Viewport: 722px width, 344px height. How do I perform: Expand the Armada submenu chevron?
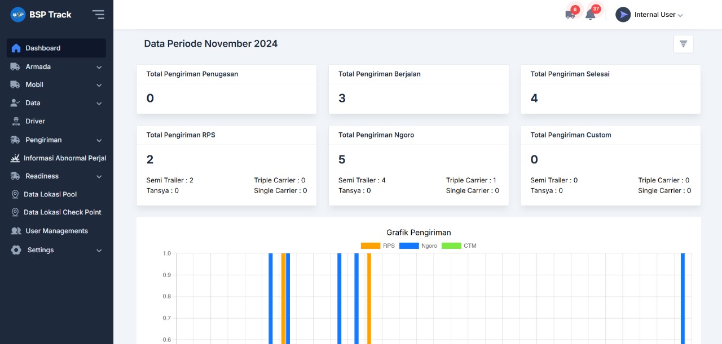tap(99, 67)
